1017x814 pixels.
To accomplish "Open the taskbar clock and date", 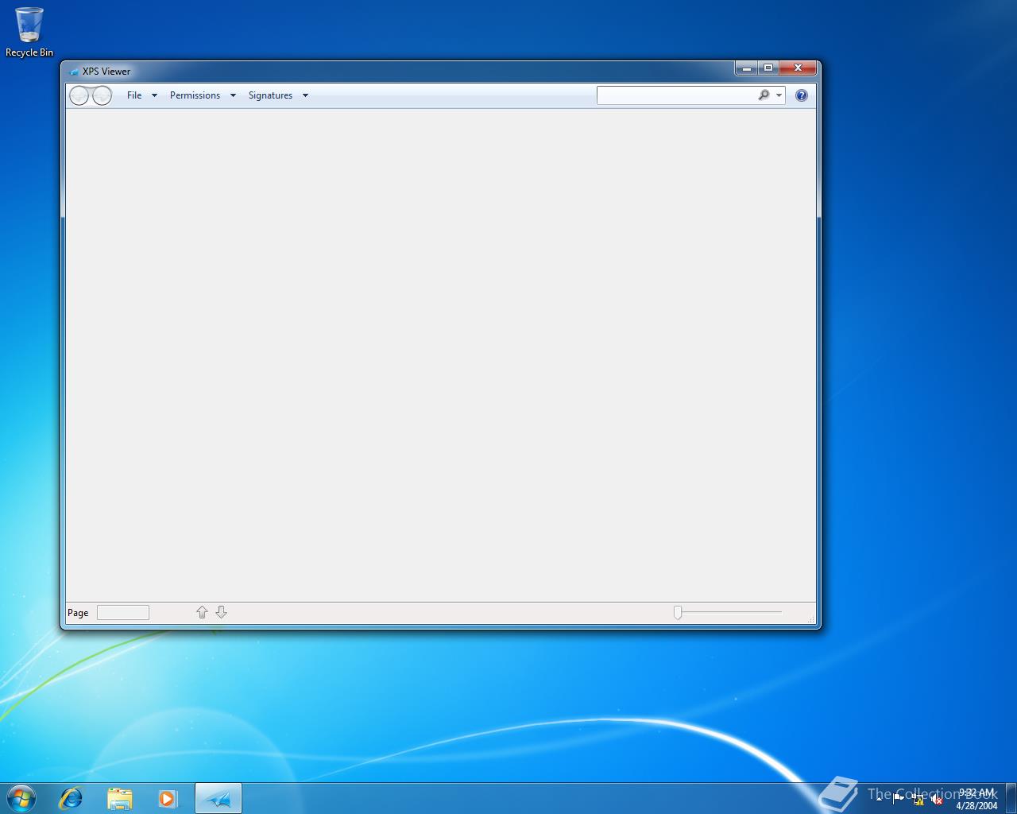I will point(976,799).
